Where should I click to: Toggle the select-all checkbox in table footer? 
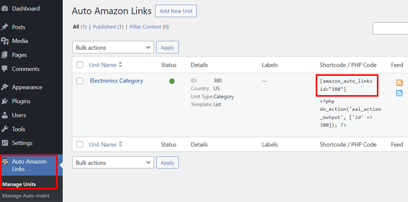pos(80,145)
